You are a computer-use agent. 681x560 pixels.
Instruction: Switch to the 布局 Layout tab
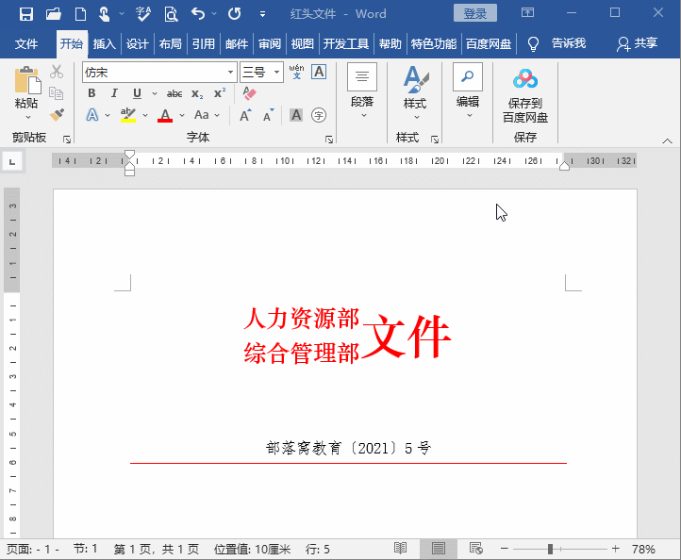click(x=170, y=44)
